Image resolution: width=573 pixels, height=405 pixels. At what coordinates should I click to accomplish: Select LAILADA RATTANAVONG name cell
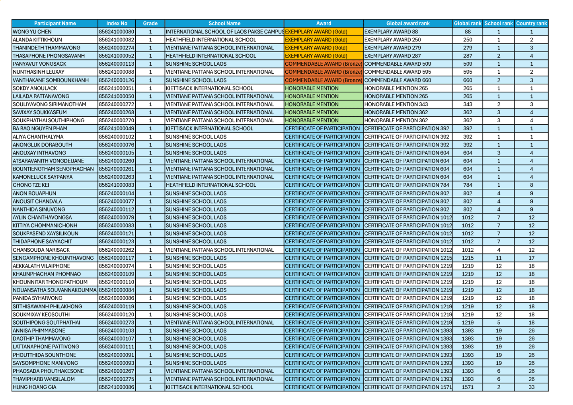[x=55, y=96]
